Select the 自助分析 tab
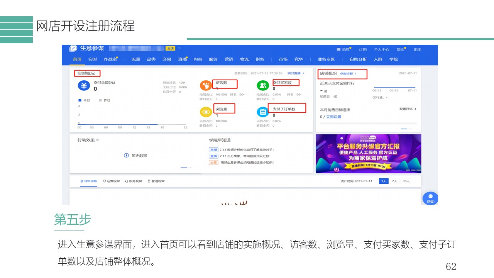Image resolution: width=494 pixels, height=278 pixels. 358,59
